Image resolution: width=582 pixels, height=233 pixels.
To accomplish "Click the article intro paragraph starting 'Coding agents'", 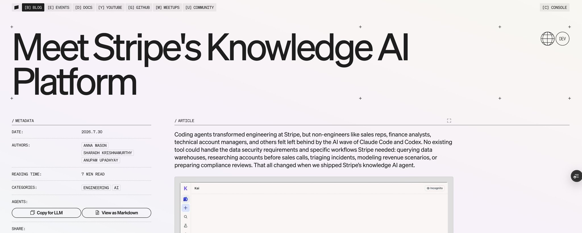I will tap(313, 150).
